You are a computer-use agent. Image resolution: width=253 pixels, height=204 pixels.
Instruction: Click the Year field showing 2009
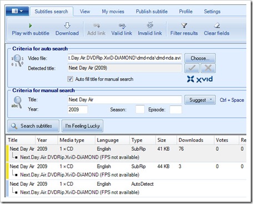coord(78,110)
